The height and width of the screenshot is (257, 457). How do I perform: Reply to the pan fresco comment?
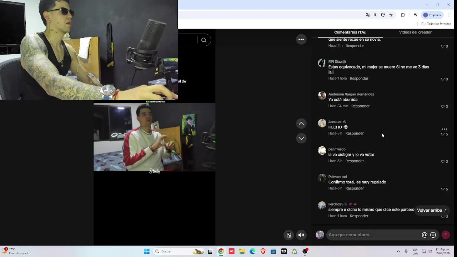[355, 161]
